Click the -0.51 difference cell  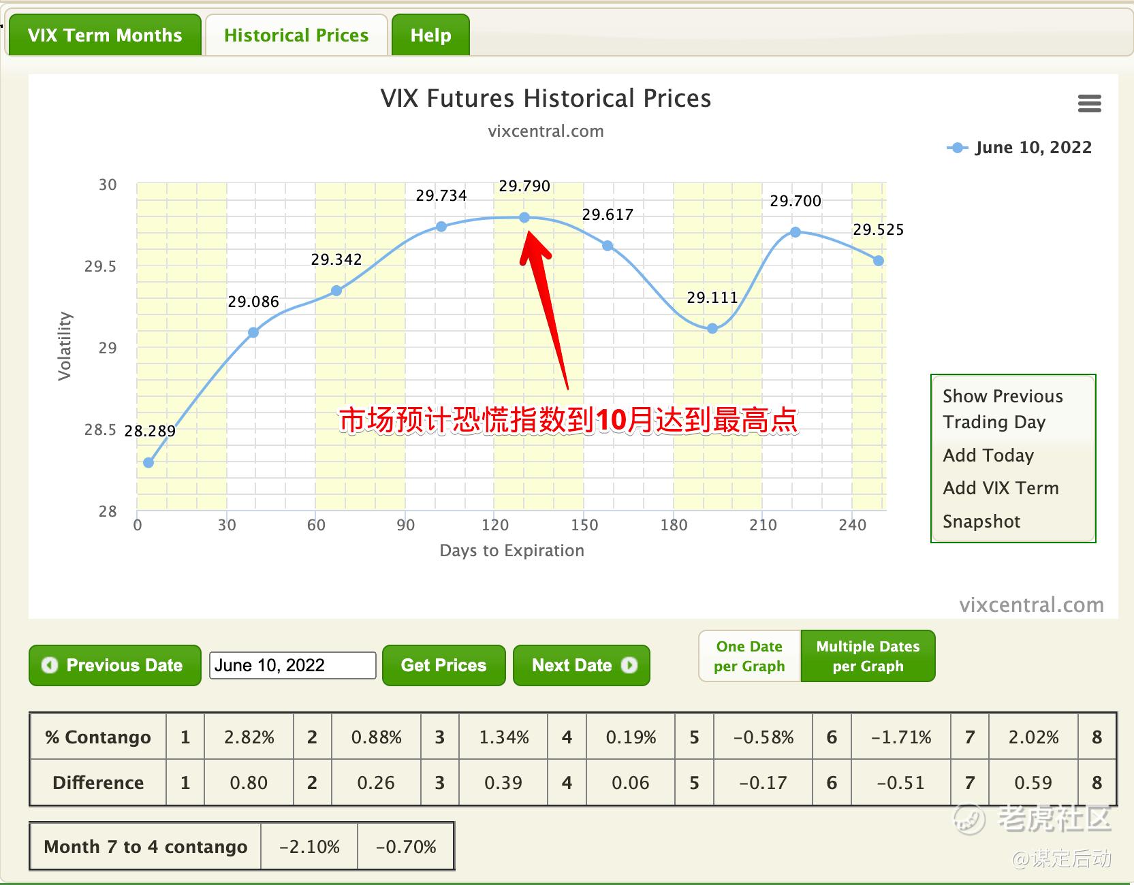coord(901,783)
